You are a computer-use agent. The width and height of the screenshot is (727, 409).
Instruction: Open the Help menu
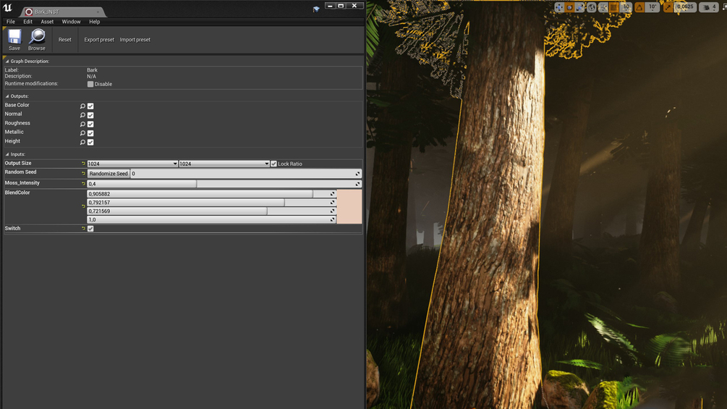click(95, 22)
